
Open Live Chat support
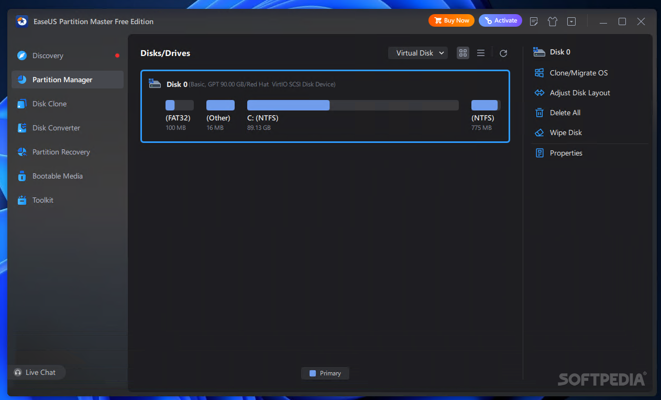click(x=37, y=372)
